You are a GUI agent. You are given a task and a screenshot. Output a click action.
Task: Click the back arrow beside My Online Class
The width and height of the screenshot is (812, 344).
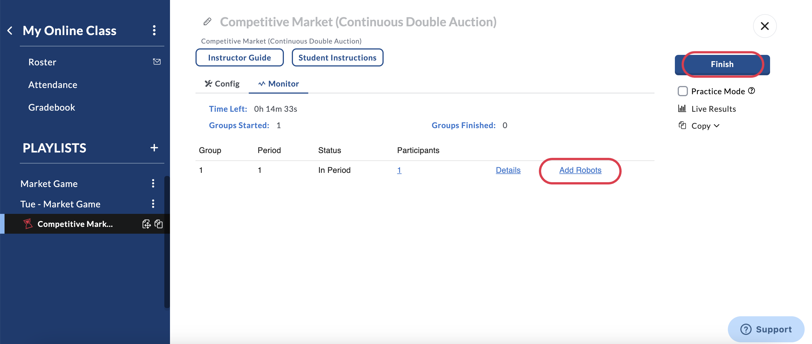[x=10, y=31]
